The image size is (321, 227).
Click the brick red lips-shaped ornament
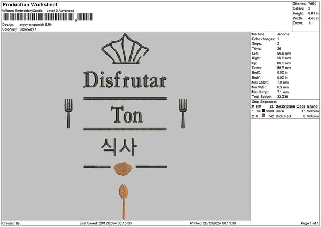[123, 169]
